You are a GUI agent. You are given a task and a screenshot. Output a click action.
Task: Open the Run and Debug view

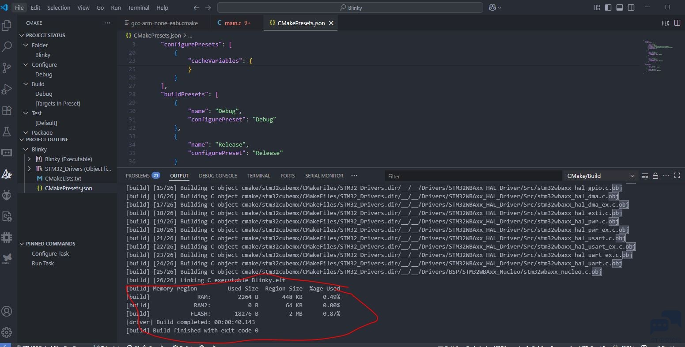pos(7,89)
